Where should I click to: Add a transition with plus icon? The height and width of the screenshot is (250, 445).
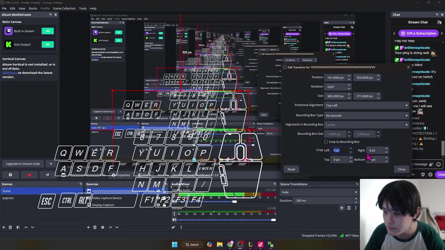pos(342,208)
